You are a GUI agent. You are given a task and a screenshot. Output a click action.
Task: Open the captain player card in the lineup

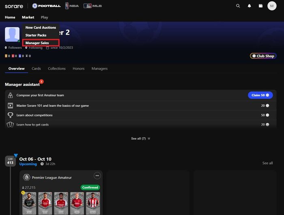[29, 203]
